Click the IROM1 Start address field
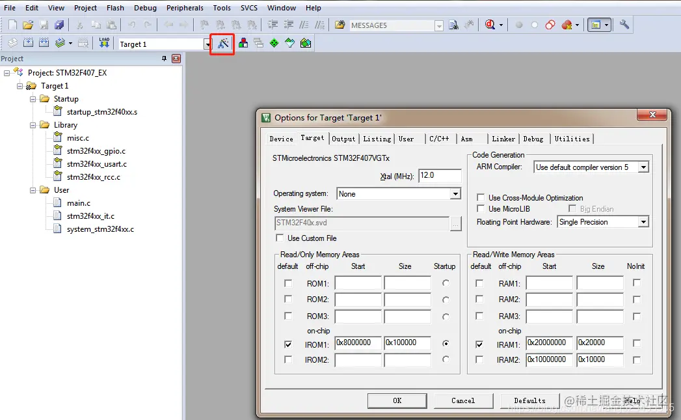The width and height of the screenshot is (681, 420). click(x=358, y=343)
